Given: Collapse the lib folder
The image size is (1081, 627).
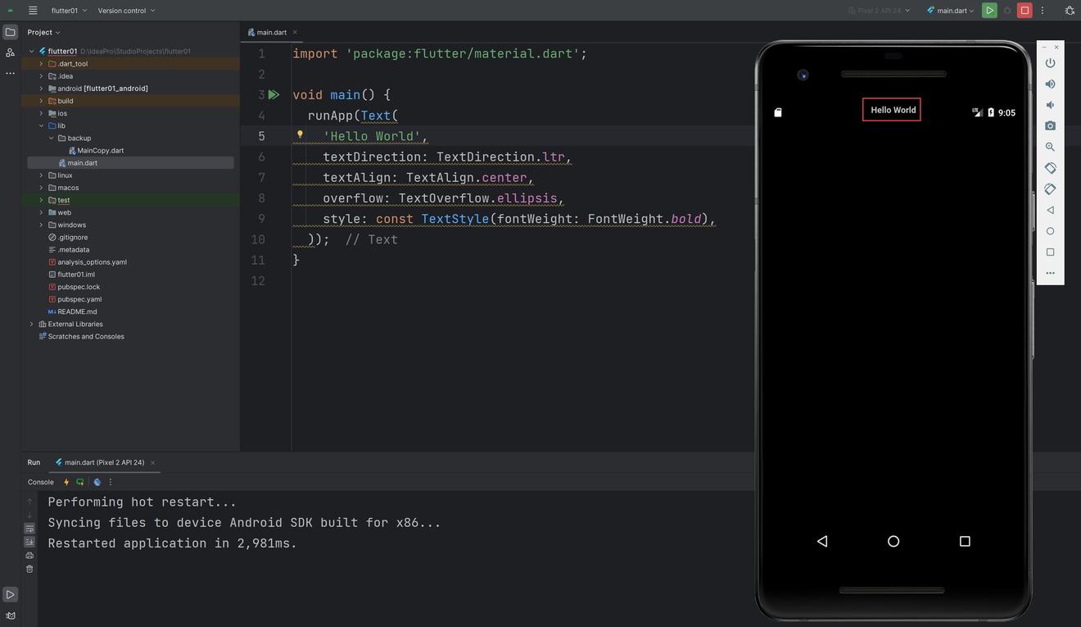Looking at the screenshot, I should [41, 126].
